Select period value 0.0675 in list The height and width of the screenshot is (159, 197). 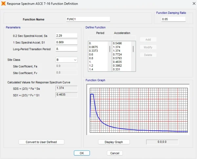94,47
